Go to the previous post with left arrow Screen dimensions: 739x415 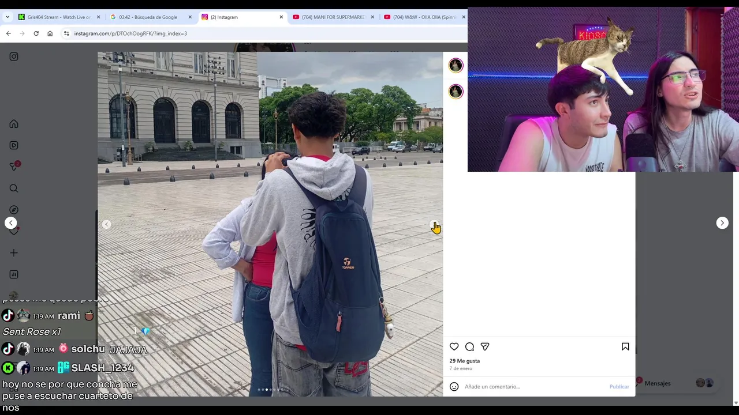click(11, 223)
